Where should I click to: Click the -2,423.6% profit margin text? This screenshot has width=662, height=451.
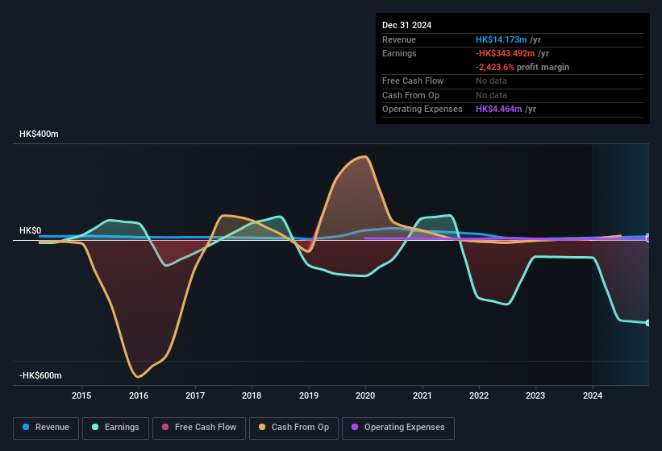pyautogui.click(x=523, y=67)
